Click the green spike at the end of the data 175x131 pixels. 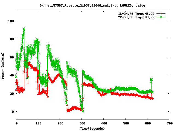tap(151, 79)
